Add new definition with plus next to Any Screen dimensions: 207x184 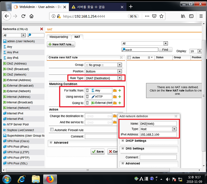120,90
